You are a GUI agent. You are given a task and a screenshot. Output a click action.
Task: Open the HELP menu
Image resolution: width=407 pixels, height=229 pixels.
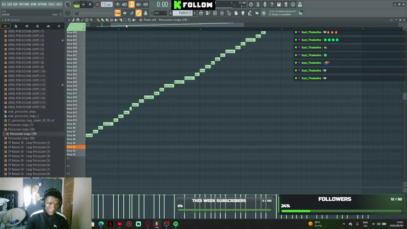tap(59, 4)
